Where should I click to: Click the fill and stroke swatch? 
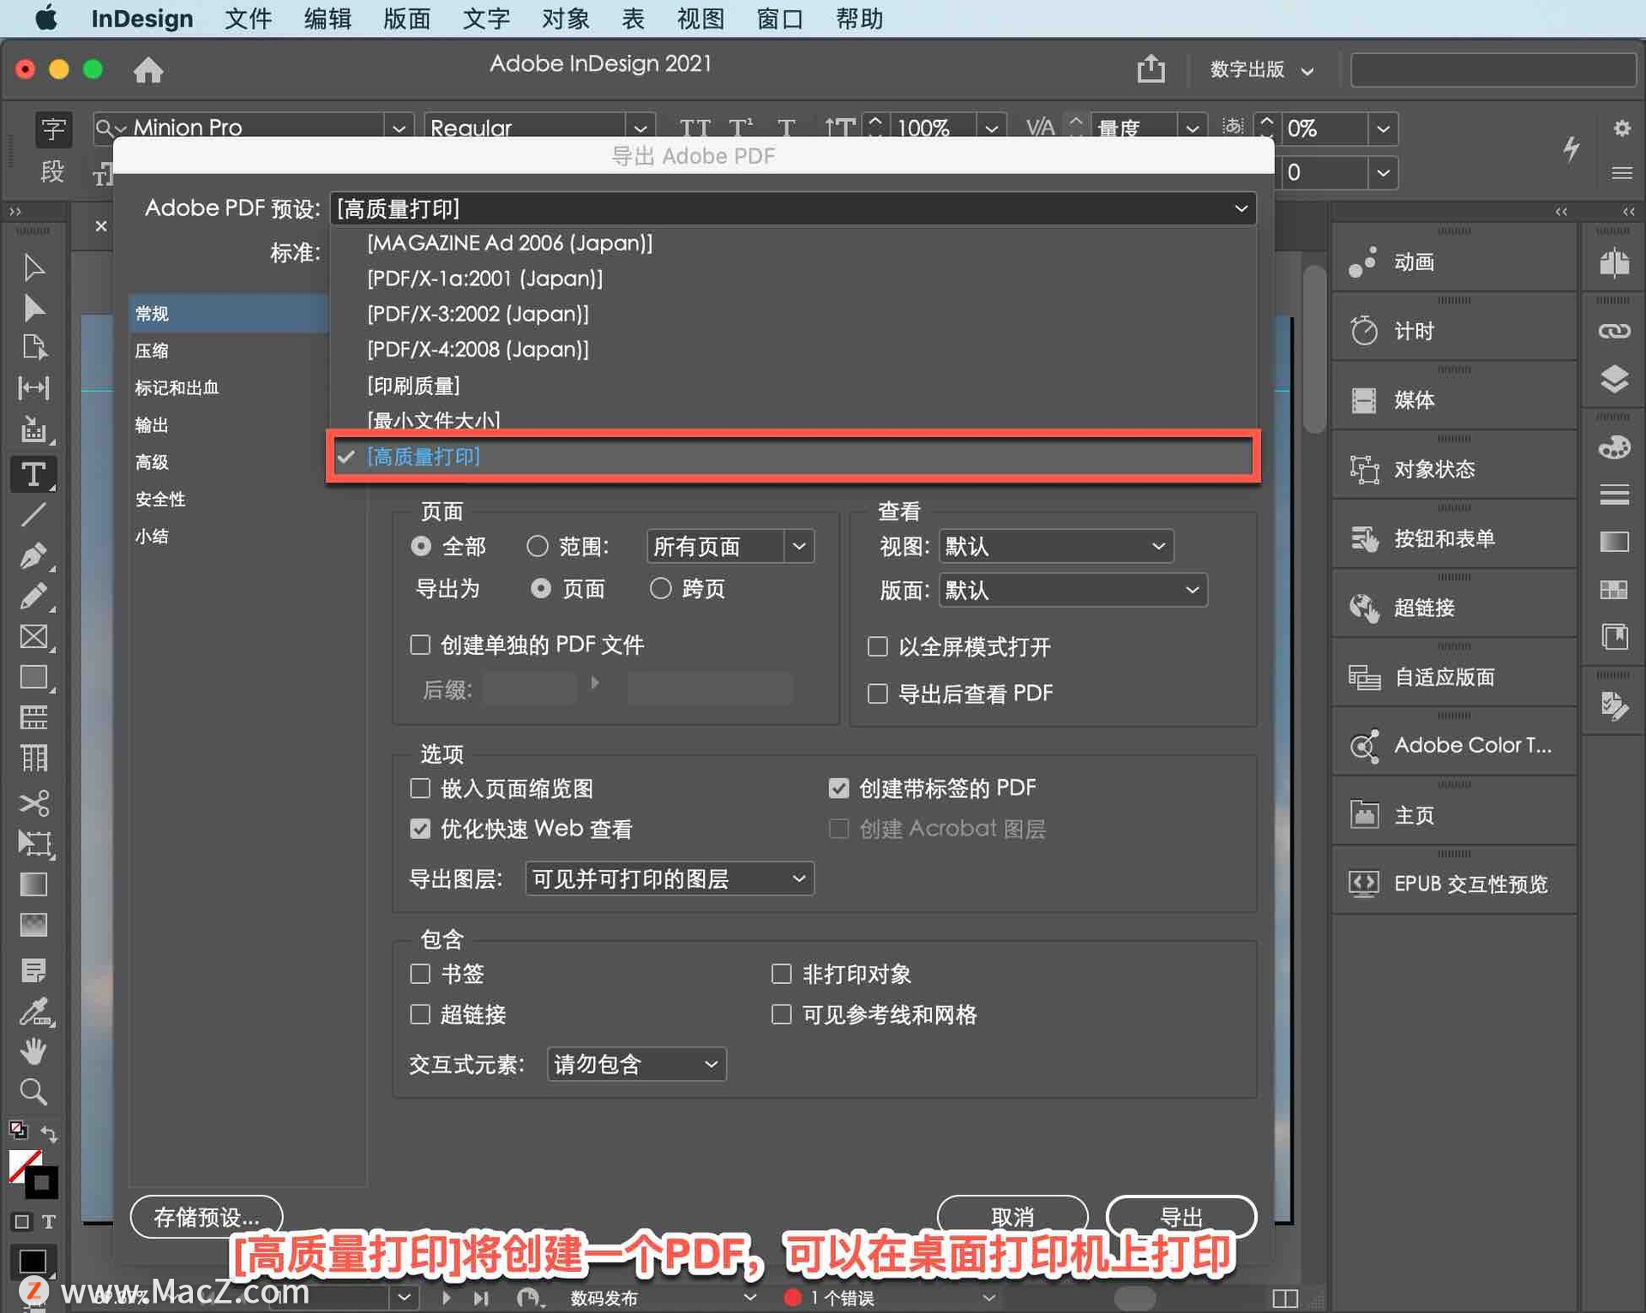click(x=33, y=1174)
